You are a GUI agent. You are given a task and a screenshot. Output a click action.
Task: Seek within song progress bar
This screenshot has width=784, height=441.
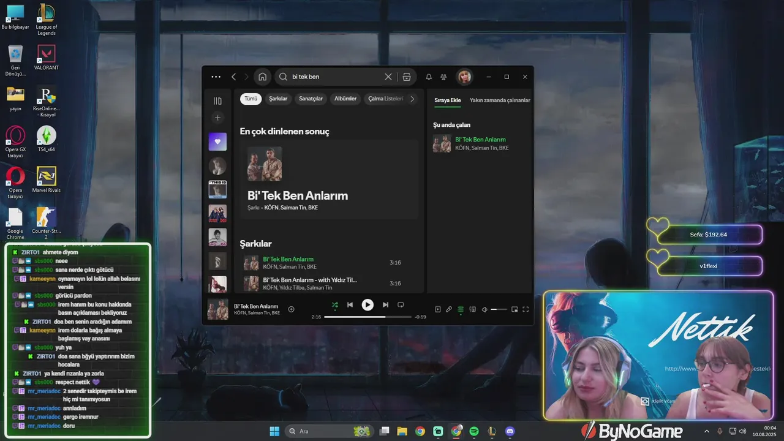pyautogui.click(x=367, y=317)
